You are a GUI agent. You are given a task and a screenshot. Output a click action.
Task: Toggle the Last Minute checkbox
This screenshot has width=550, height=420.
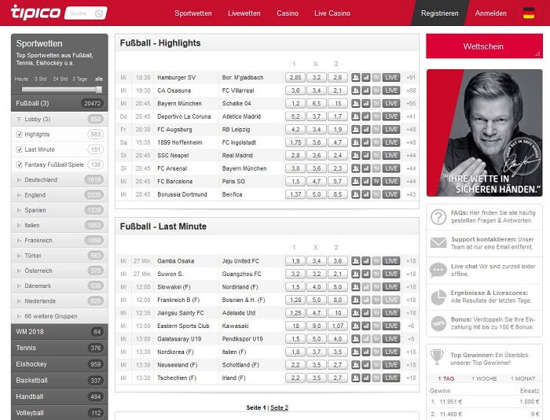(x=20, y=149)
